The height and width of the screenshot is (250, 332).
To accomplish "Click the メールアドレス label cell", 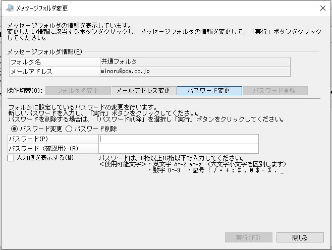I will point(54,72).
